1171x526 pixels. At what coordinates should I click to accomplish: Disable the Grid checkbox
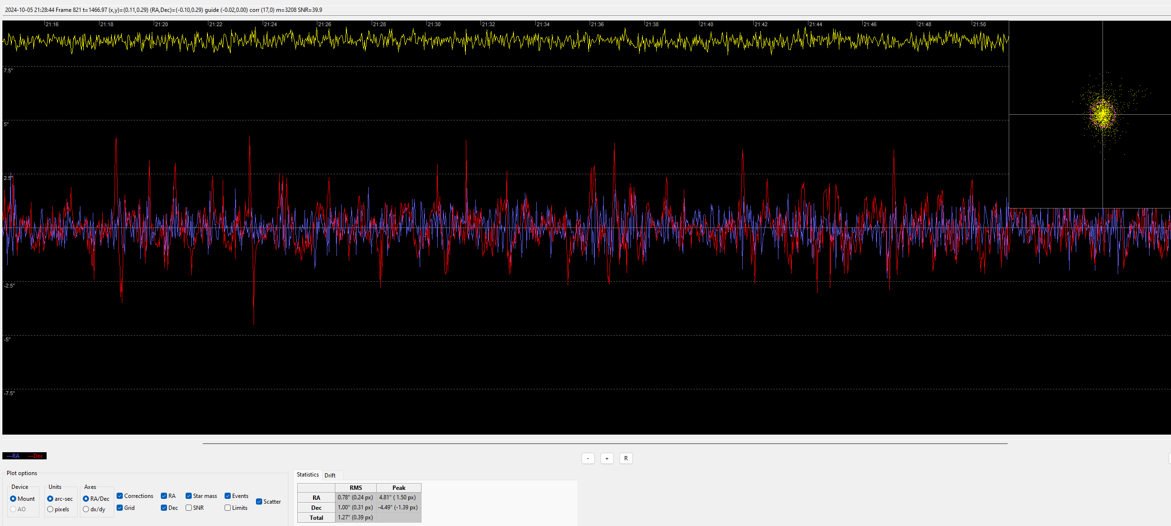coord(120,508)
